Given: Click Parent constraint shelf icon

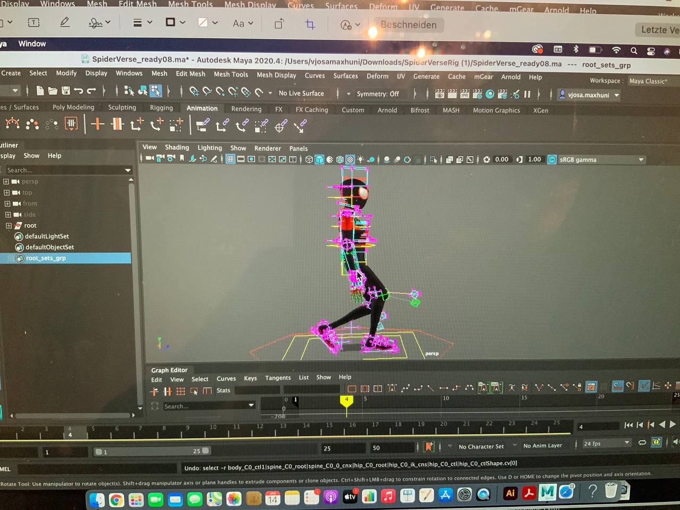Looking at the screenshot, I should 203,125.
